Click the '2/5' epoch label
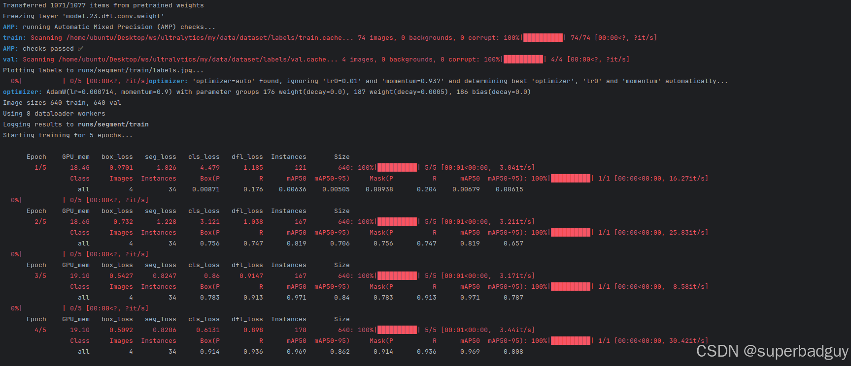Image resolution: width=851 pixels, height=366 pixels. click(40, 222)
